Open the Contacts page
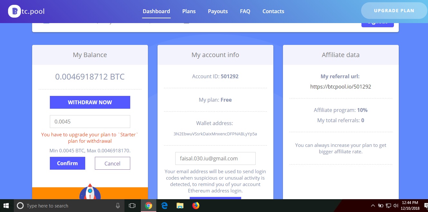 point(273,11)
